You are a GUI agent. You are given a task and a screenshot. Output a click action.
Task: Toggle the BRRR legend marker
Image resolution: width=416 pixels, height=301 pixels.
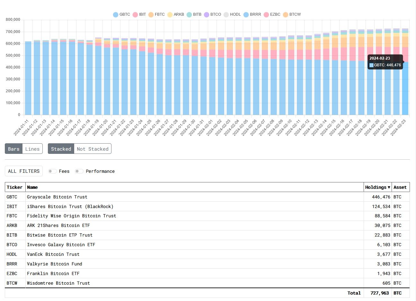pyautogui.click(x=246, y=15)
